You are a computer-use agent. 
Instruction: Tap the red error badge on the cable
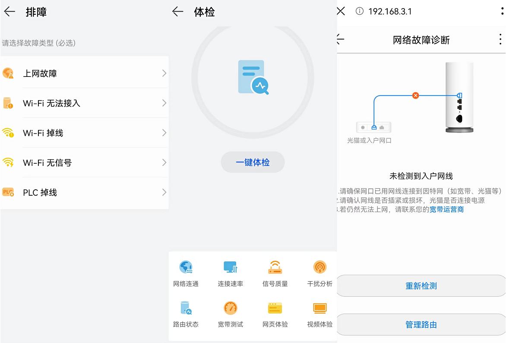coord(415,95)
